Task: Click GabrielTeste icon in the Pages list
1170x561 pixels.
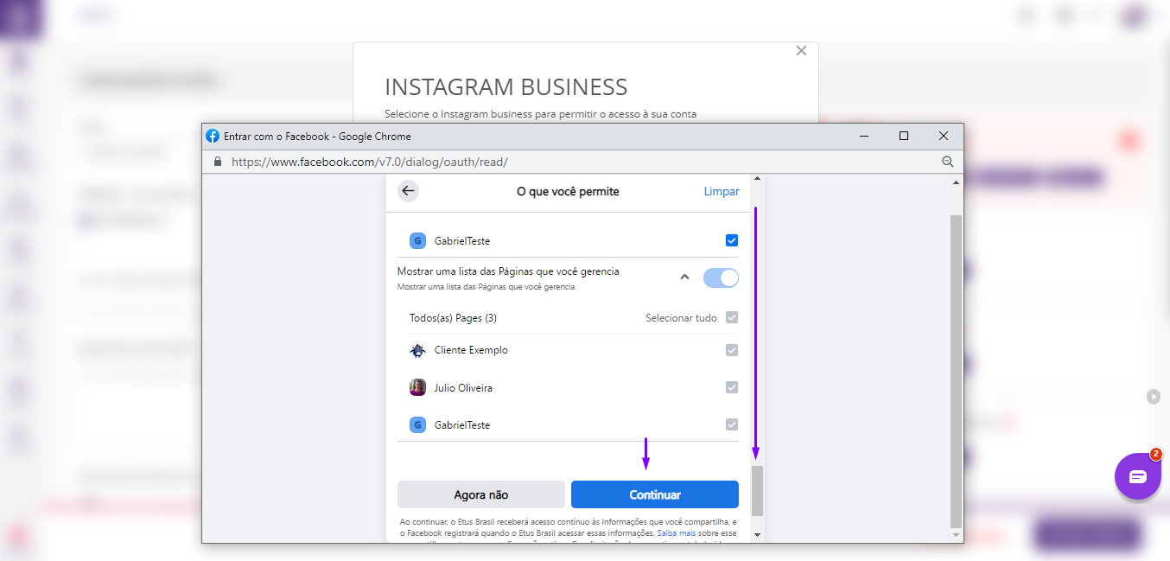Action: tap(417, 424)
